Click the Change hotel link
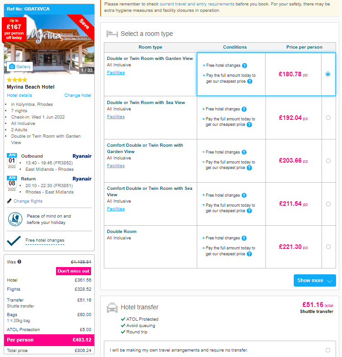342x357 pixels. pos(77,95)
